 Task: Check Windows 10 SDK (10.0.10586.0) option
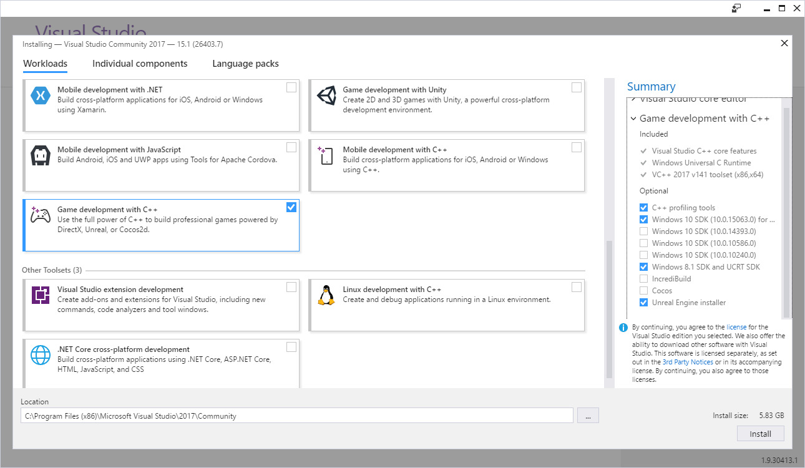(x=643, y=243)
